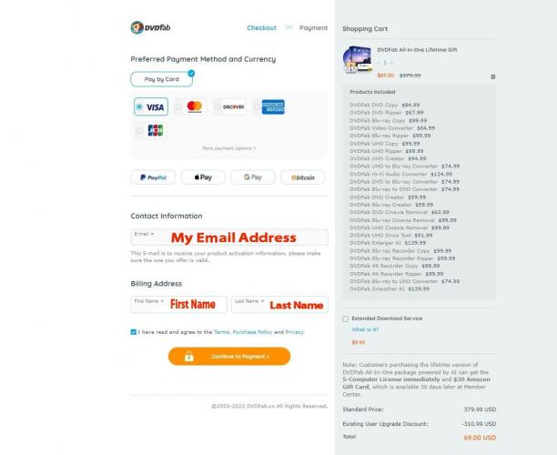Click Continue to Payment button
557x455 pixels.
[x=229, y=356]
